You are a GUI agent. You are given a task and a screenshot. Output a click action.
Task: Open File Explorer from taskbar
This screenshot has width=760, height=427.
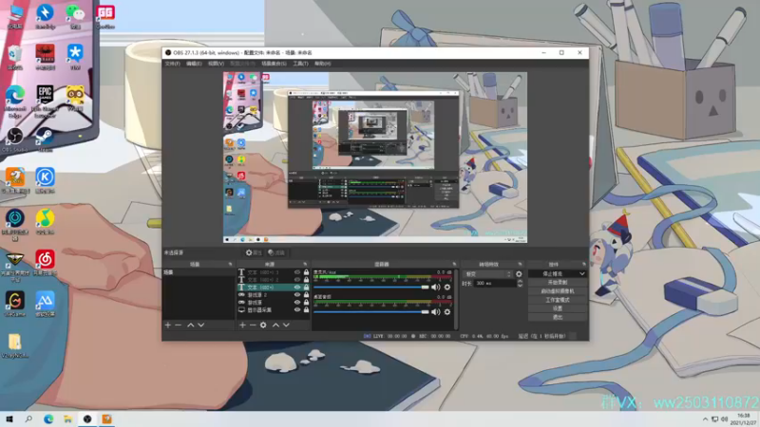pyautogui.click(x=67, y=419)
